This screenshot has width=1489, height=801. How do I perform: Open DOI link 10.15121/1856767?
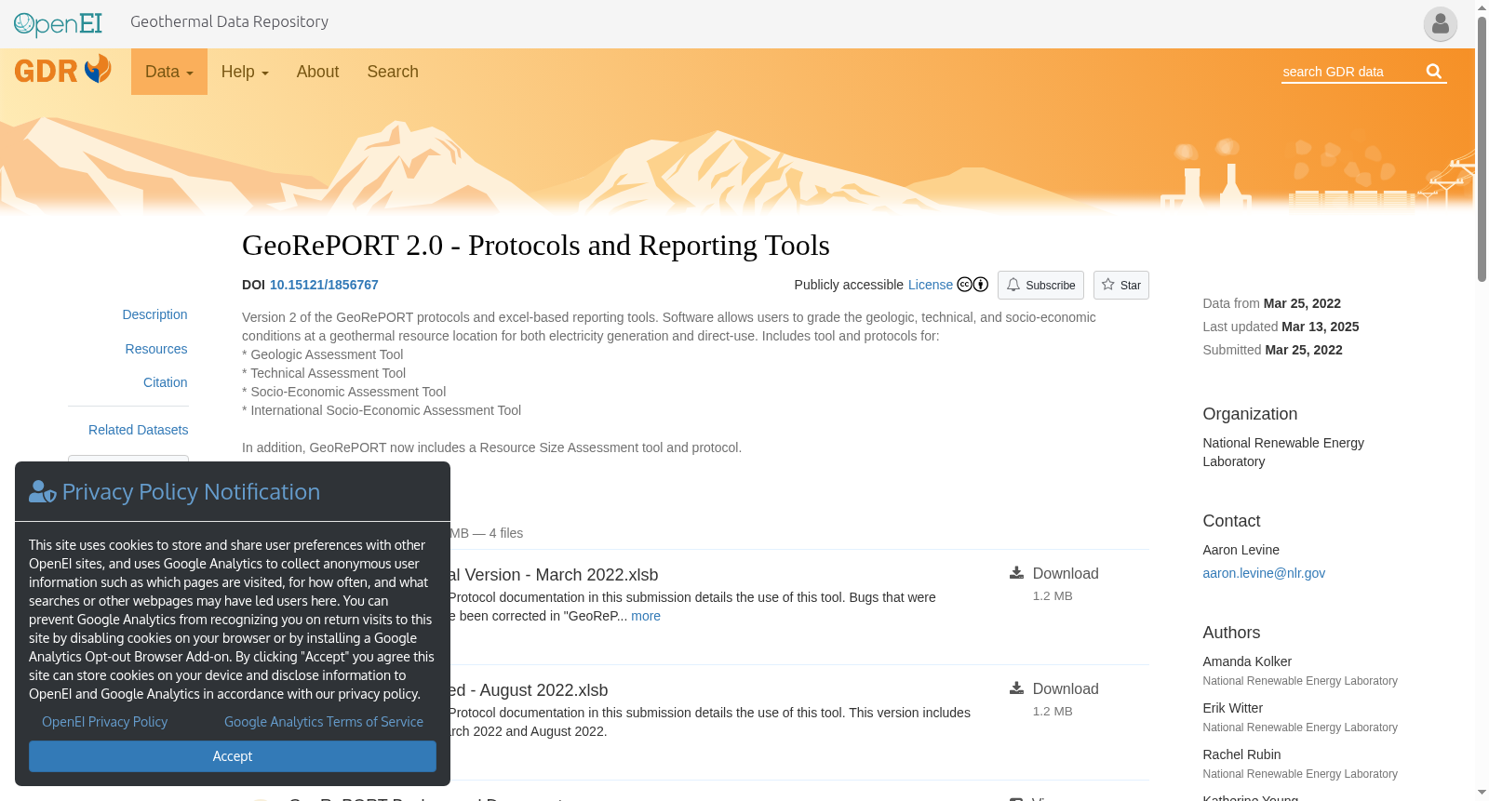[324, 285]
